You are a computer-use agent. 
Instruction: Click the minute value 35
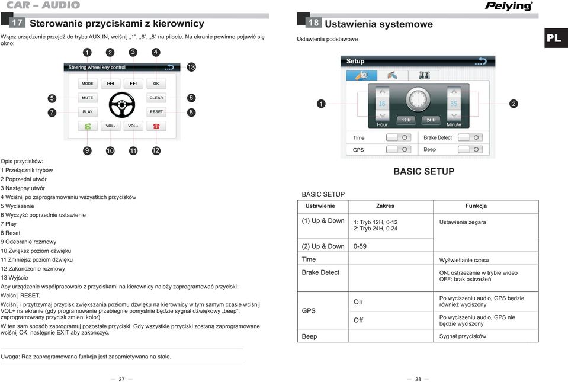click(x=454, y=104)
